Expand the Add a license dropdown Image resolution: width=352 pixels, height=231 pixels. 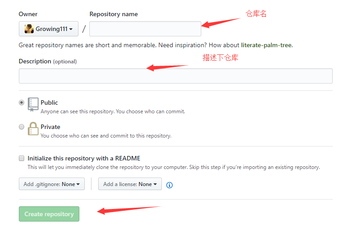(x=130, y=184)
